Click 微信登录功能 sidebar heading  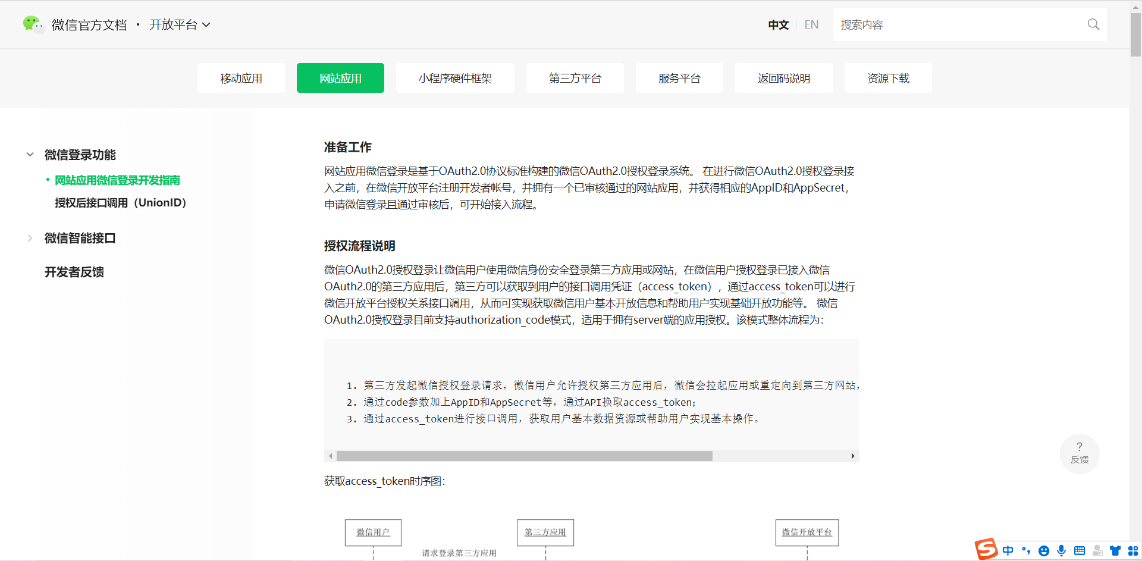pos(80,155)
